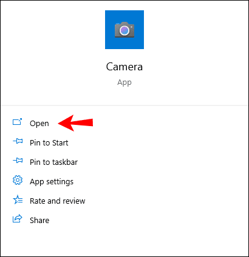Click the Open icon with arrow
249x257 pixels.
pos(17,122)
